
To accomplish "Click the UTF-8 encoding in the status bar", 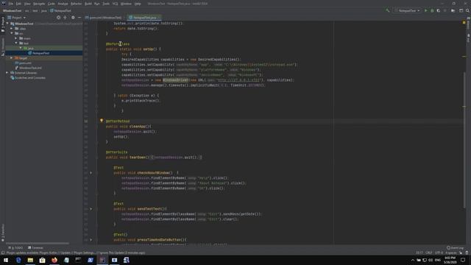I will 439,252.
